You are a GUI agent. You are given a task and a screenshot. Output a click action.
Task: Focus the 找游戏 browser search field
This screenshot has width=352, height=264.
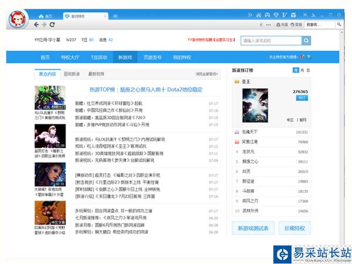320,25
